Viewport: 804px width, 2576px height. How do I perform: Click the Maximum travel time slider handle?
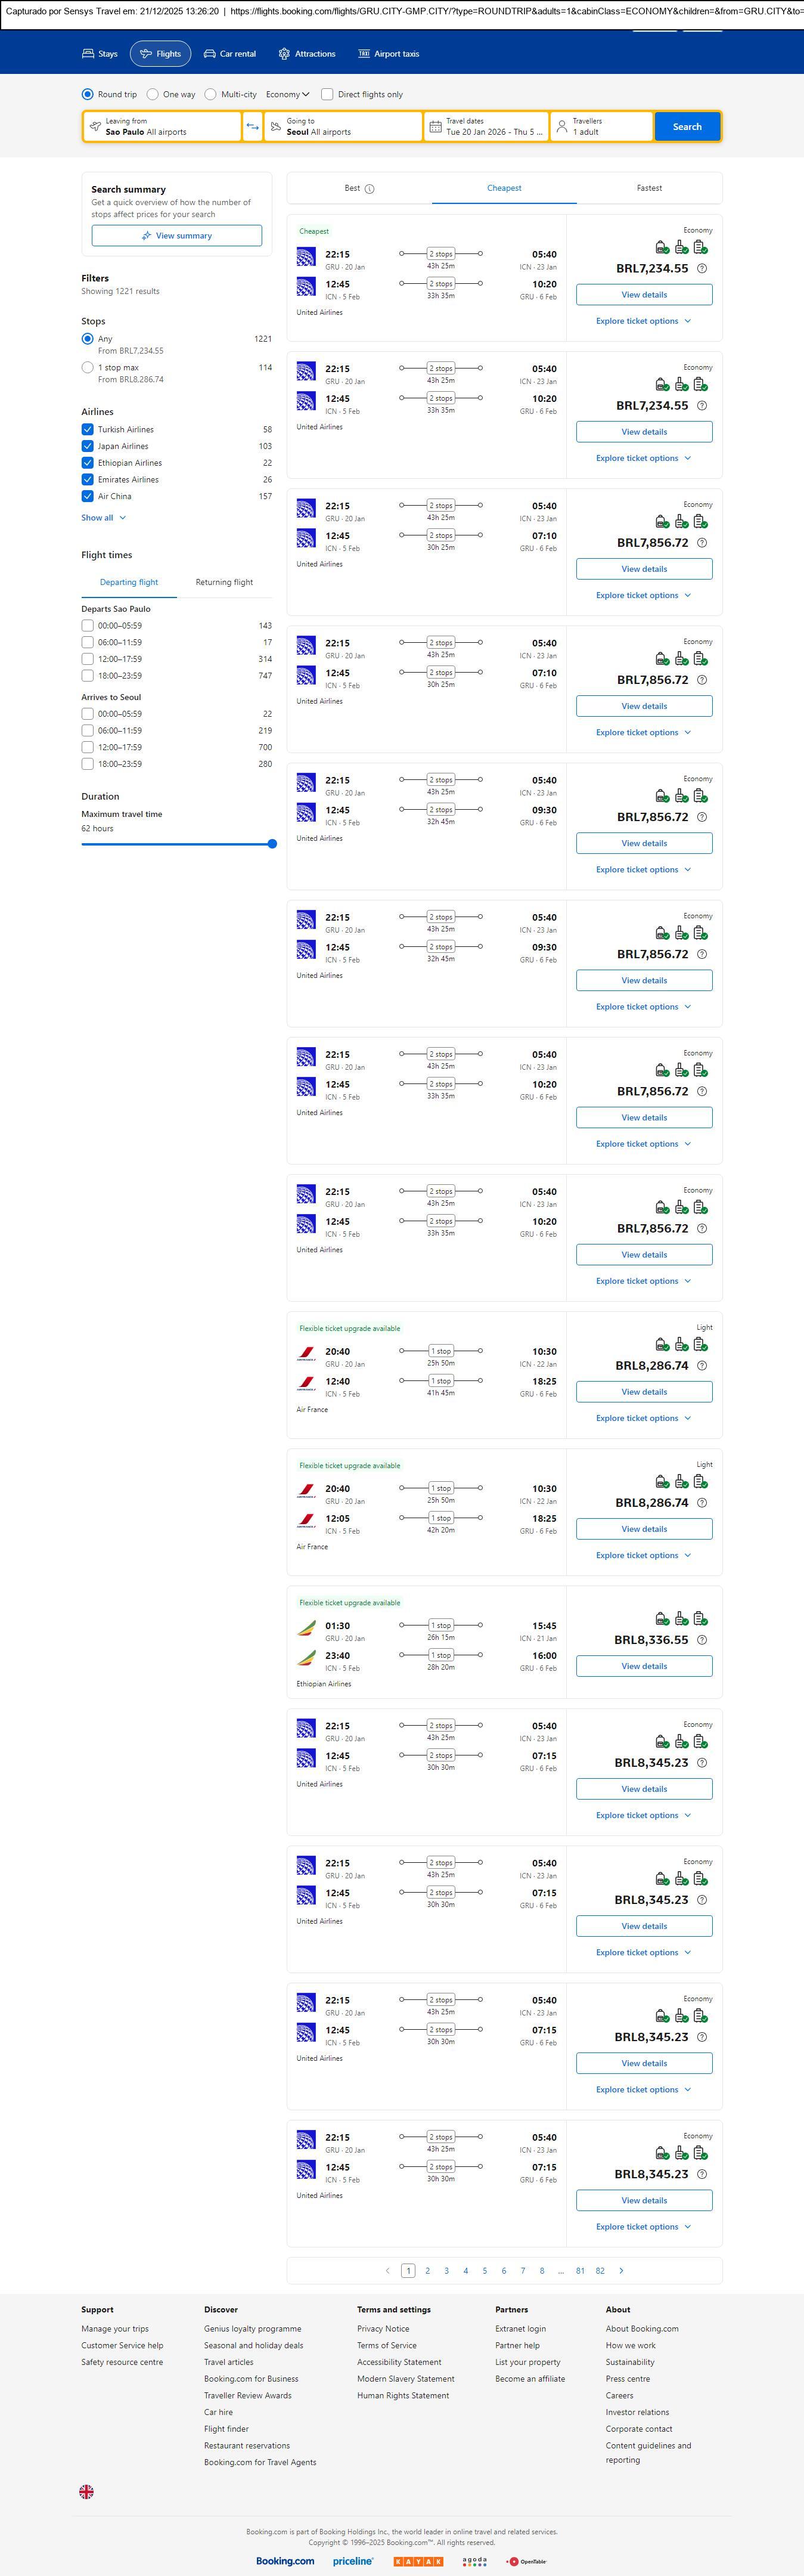point(272,844)
